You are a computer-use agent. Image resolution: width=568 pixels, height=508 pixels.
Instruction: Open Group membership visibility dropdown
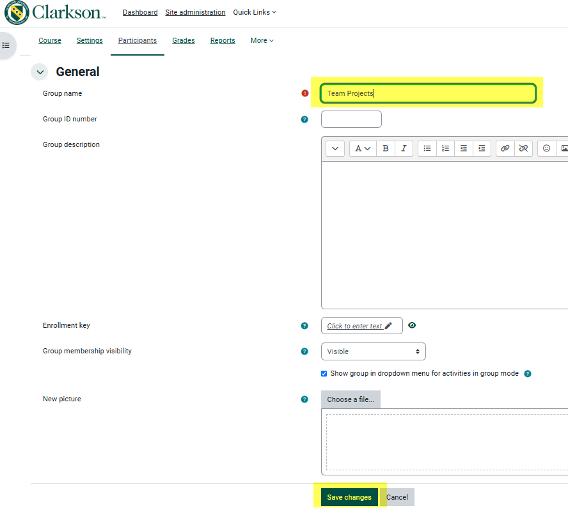click(373, 351)
